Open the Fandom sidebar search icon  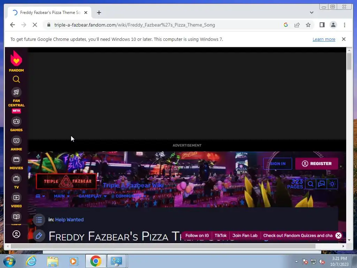tap(16, 79)
